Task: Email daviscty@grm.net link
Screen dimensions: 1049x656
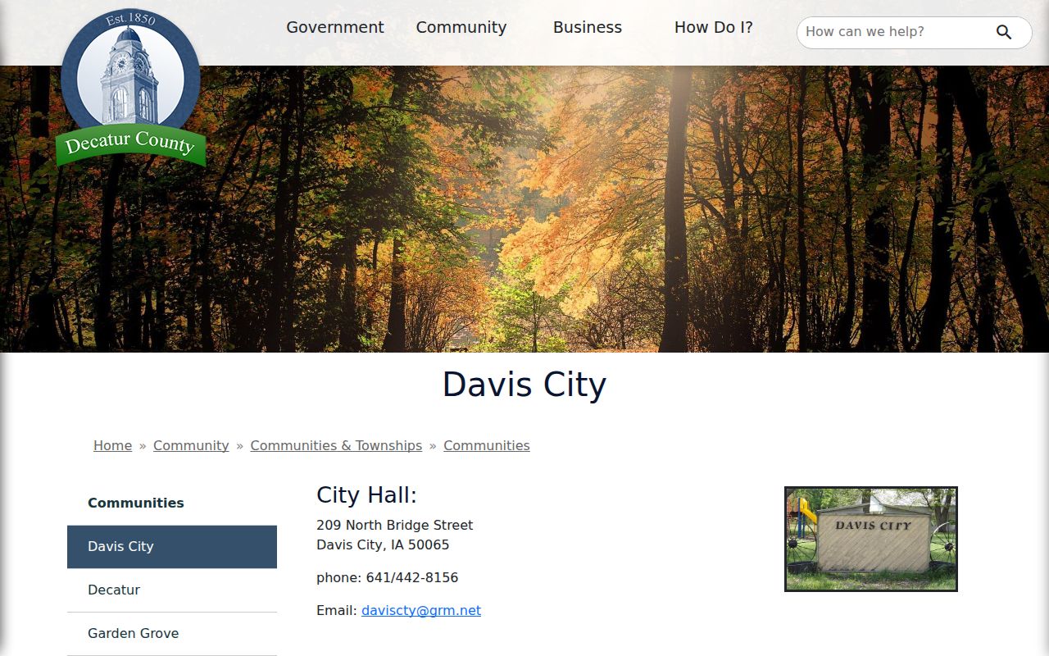Action: (x=421, y=610)
